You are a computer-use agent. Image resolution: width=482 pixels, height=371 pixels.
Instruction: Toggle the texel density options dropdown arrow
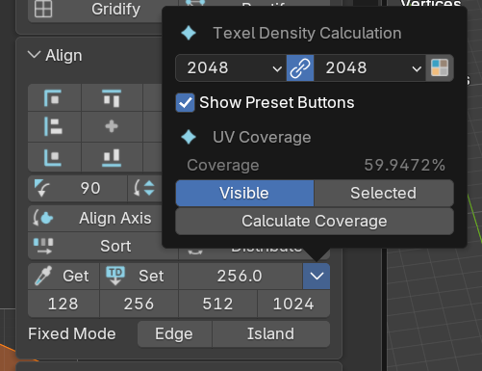[317, 276]
